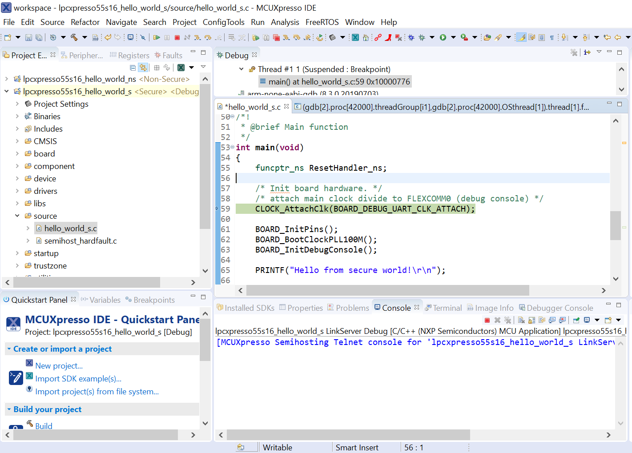
Task: Collapse the source folder in project tree
Action: point(17,216)
